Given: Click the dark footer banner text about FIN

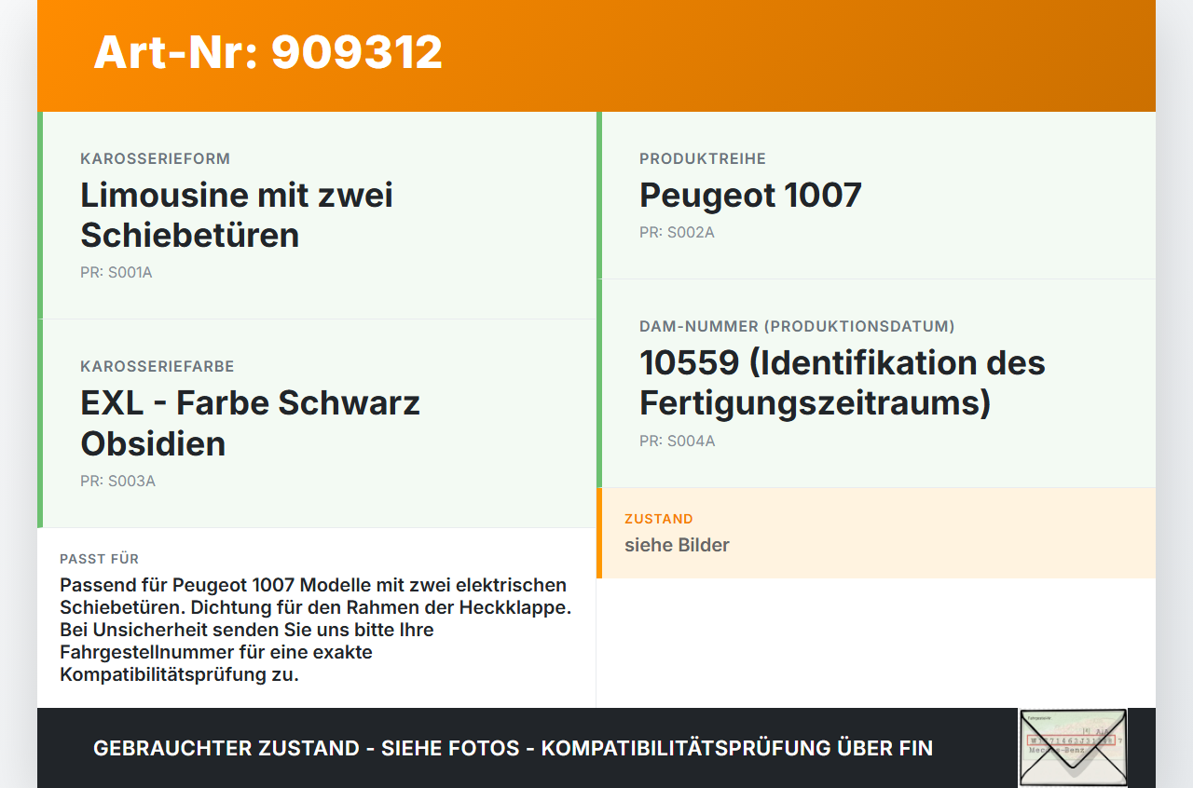Looking at the screenshot, I should 513,748.
